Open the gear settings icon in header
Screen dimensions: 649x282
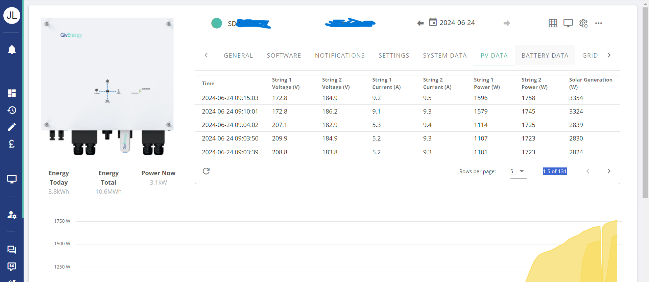click(x=583, y=23)
